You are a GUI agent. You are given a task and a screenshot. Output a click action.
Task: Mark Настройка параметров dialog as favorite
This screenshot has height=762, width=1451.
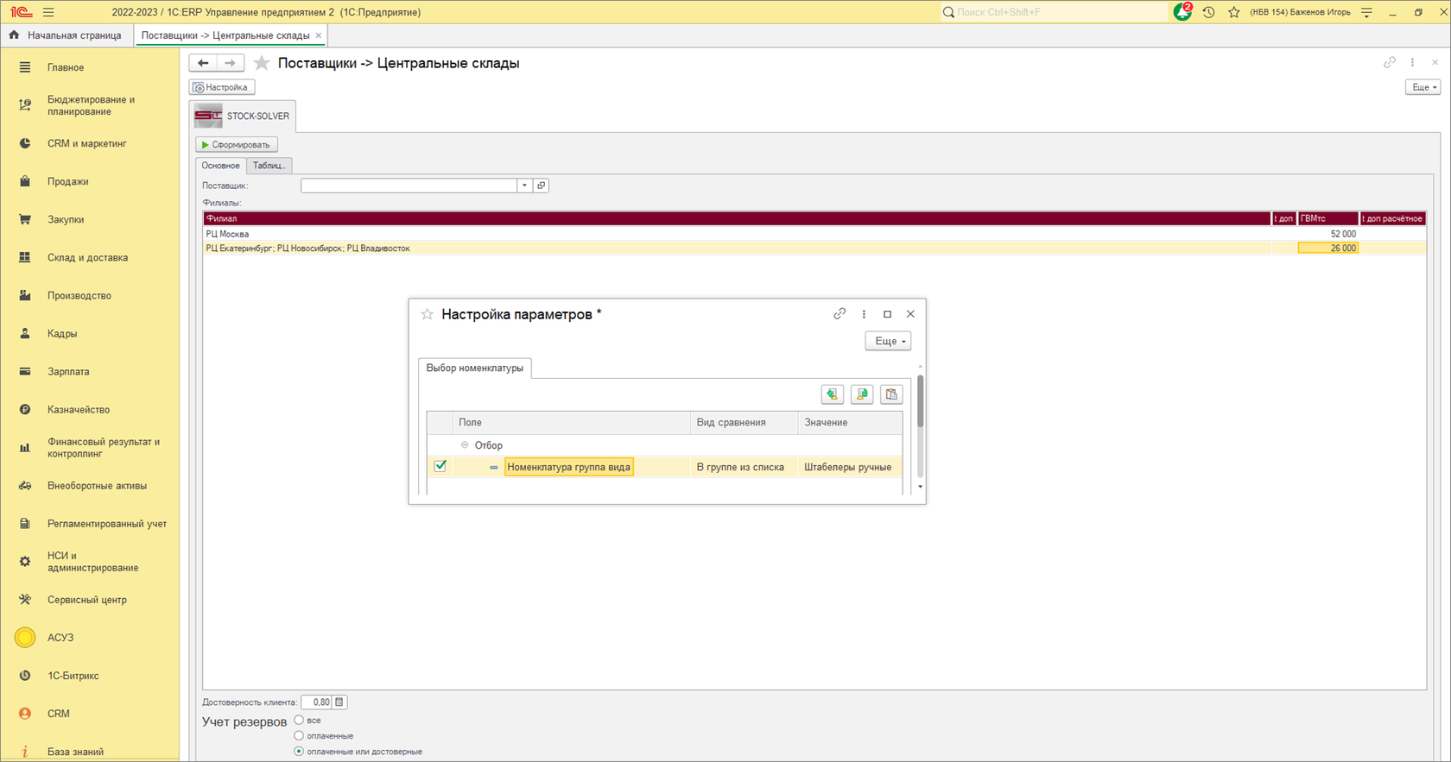click(x=427, y=314)
